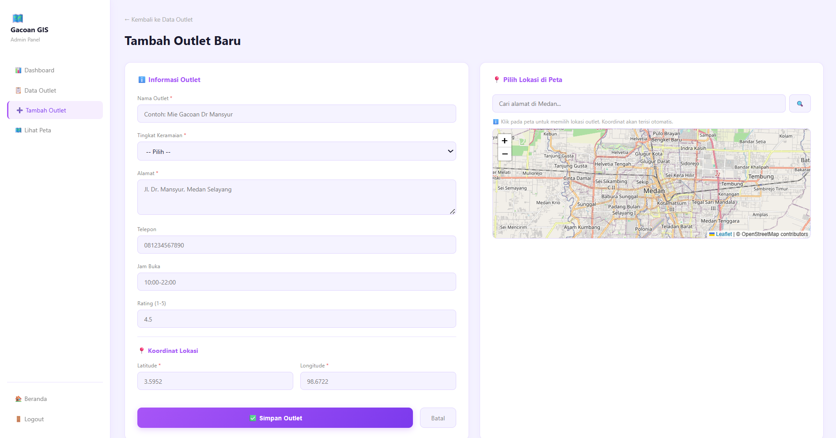This screenshot has height=438, width=836.
Task: Focus the Cari alamat di Medan search box
Action: 639,104
